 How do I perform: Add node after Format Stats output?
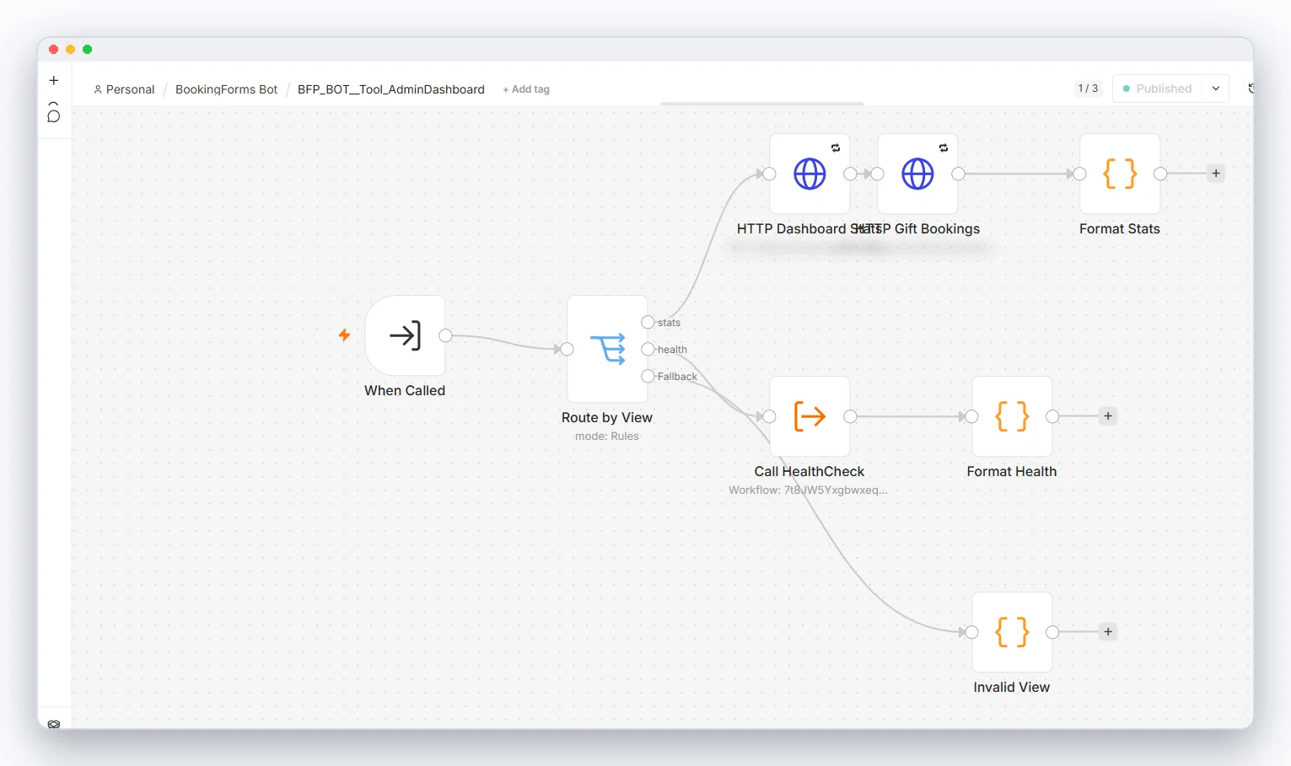(x=1216, y=174)
